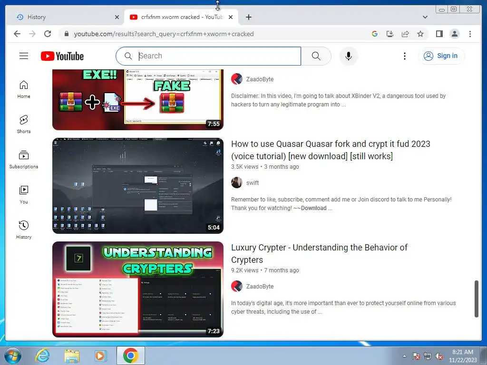This screenshot has width=487, height=365.
Task: Show hidden tray icons arrow
Action: point(404,356)
